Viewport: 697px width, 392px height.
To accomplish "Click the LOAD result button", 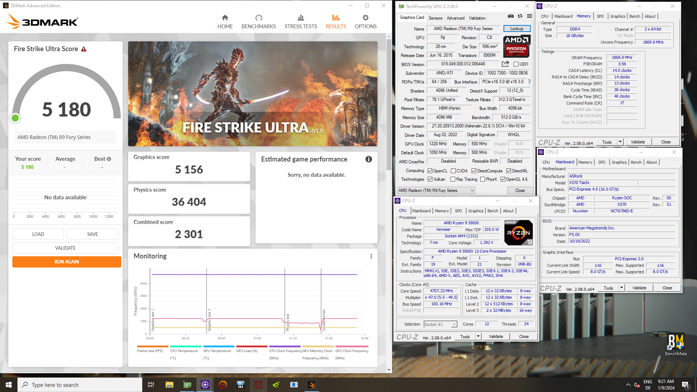I will (x=38, y=234).
